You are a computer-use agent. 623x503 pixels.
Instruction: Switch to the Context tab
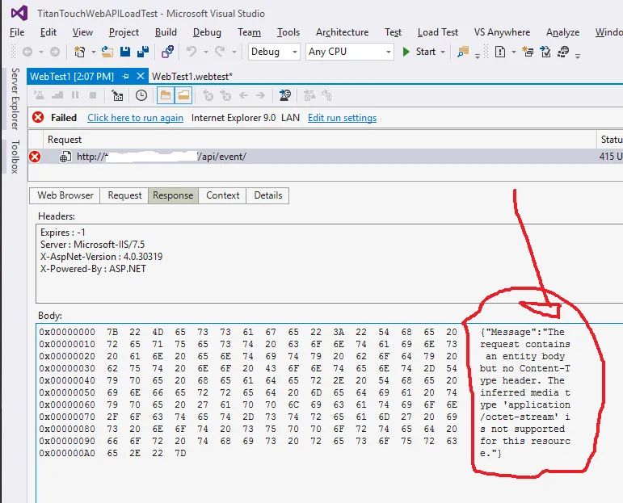pos(222,195)
